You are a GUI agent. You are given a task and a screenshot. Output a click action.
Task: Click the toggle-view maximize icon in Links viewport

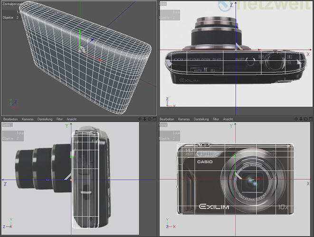coord(154,119)
